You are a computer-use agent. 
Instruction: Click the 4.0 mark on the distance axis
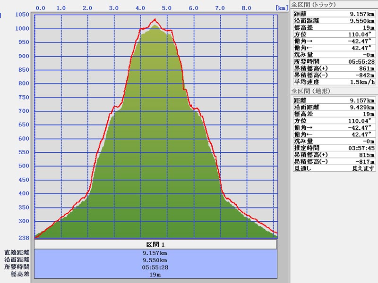click(x=140, y=8)
